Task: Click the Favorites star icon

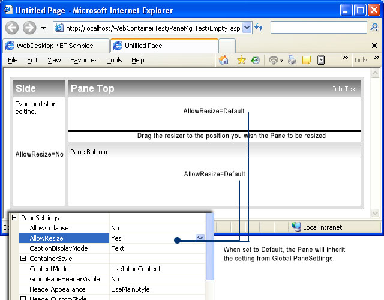Action: pyautogui.click(x=241, y=60)
